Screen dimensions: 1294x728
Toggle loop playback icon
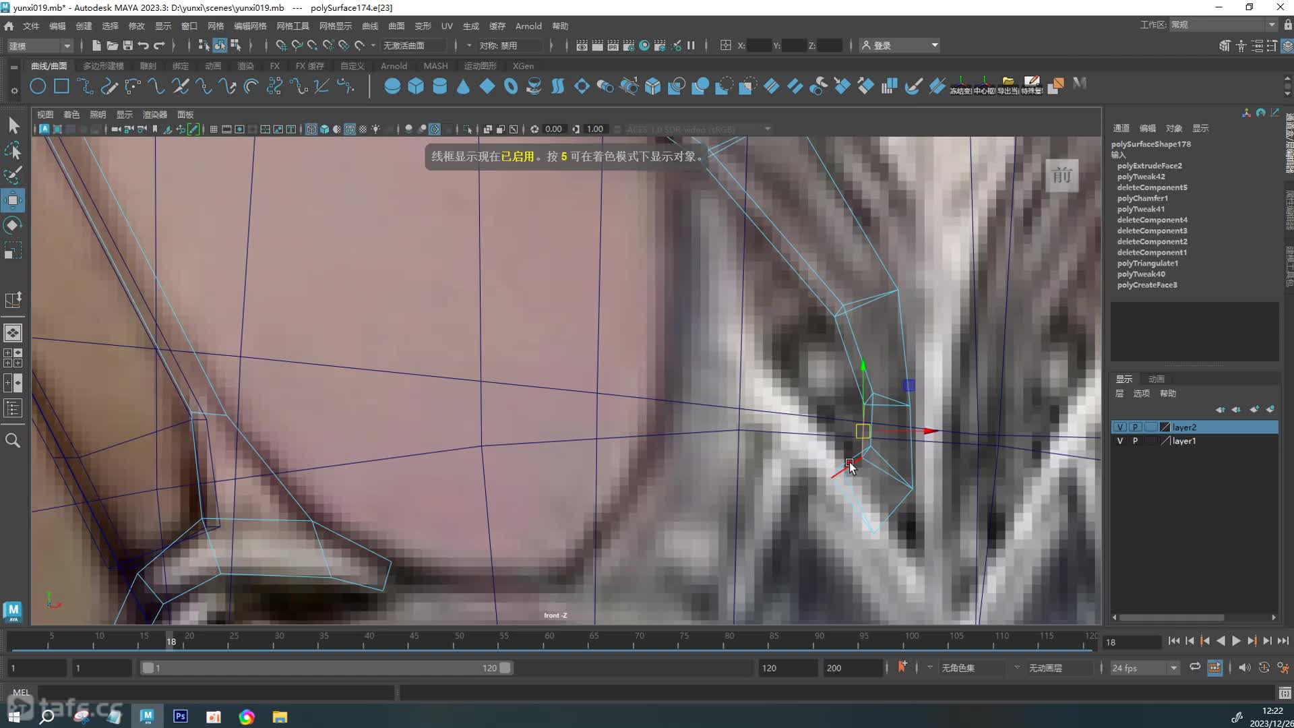[1195, 667]
